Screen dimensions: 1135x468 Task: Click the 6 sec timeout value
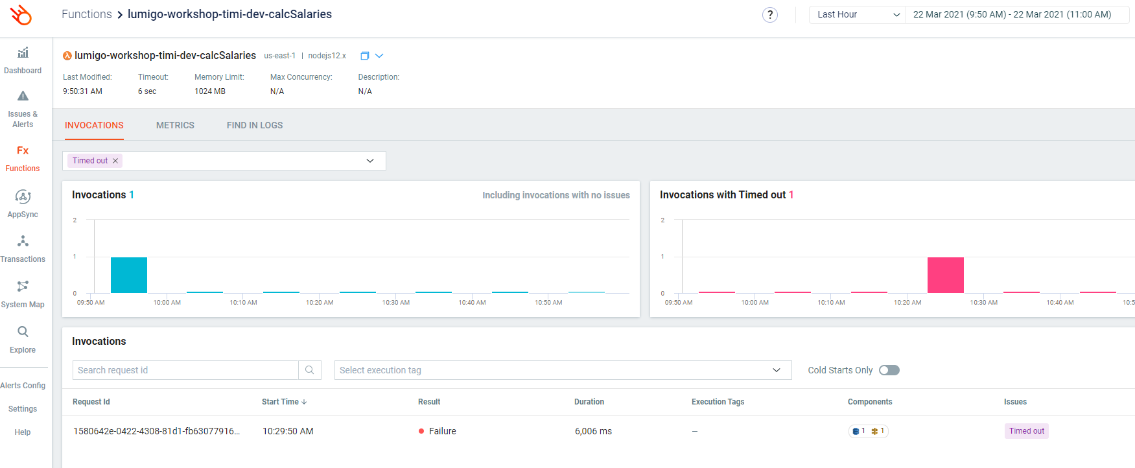pos(147,91)
